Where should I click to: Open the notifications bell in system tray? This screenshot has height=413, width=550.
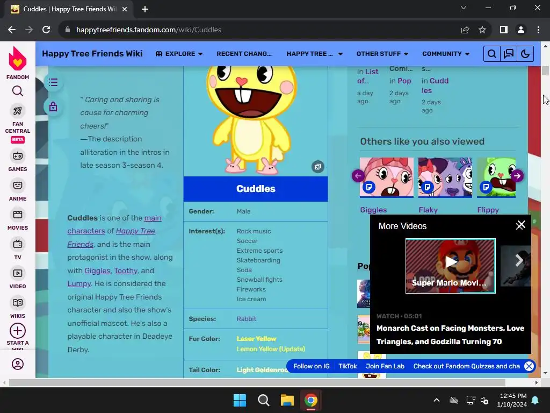(x=535, y=400)
